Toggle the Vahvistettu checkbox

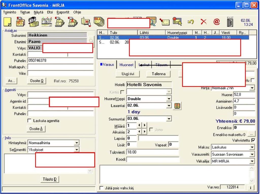tap(253, 140)
